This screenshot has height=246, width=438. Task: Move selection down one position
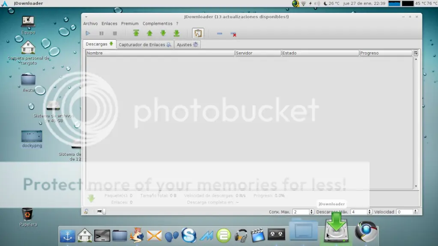click(163, 33)
